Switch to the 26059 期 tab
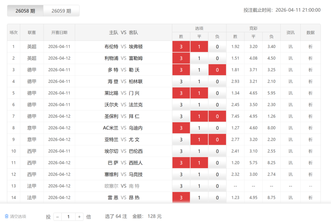 coord(61,11)
